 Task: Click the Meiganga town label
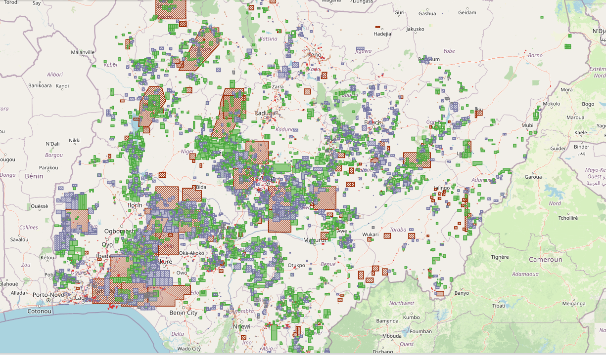click(x=573, y=304)
